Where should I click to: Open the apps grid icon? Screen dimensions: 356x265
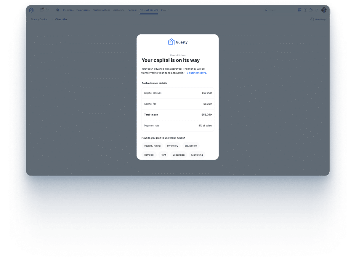pos(300,10)
